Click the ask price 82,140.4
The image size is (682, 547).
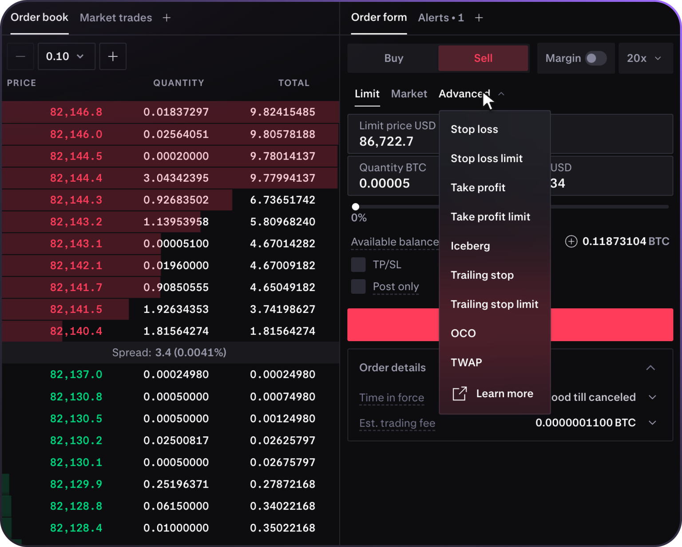[x=76, y=331]
